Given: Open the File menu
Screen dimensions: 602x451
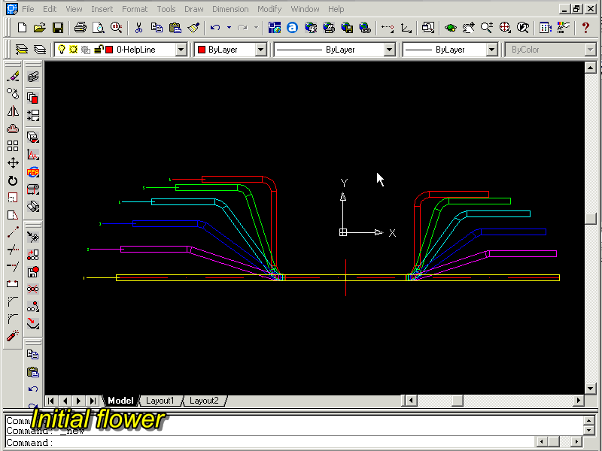Looking at the screenshot, I should [x=28, y=9].
